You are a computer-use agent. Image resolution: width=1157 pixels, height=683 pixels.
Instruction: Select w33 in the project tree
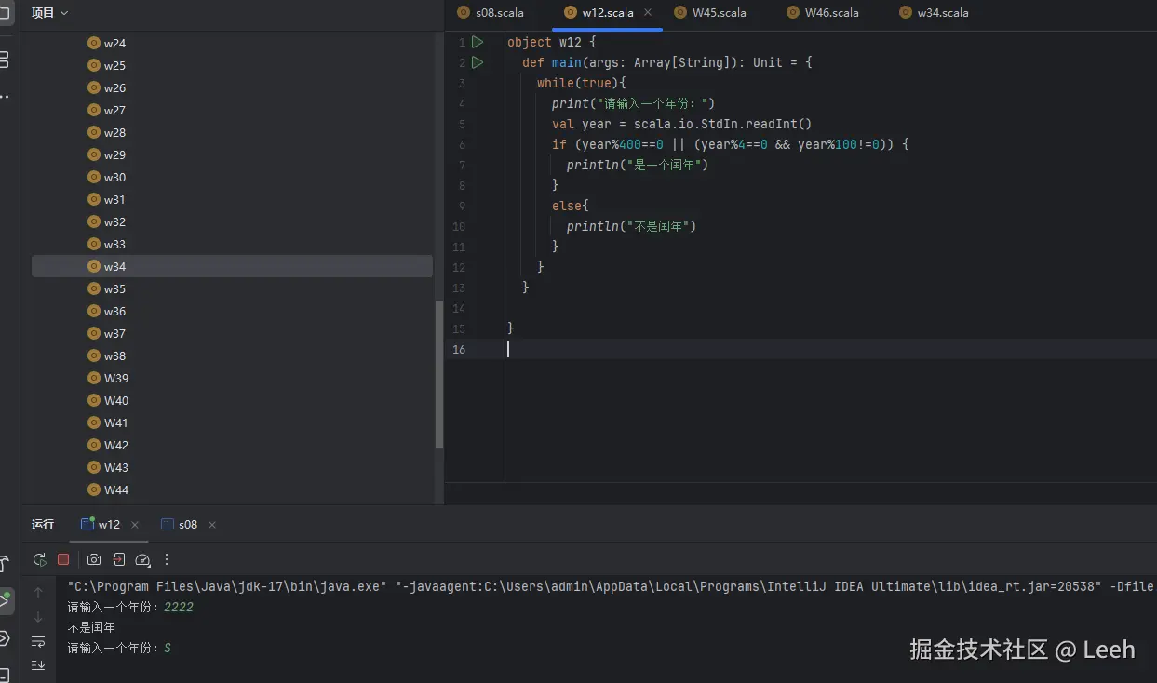pyautogui.click(x=232, y=245)
